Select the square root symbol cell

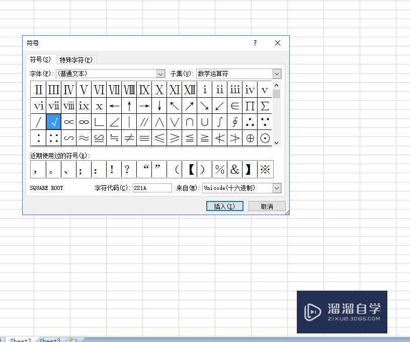coord(54,122)
